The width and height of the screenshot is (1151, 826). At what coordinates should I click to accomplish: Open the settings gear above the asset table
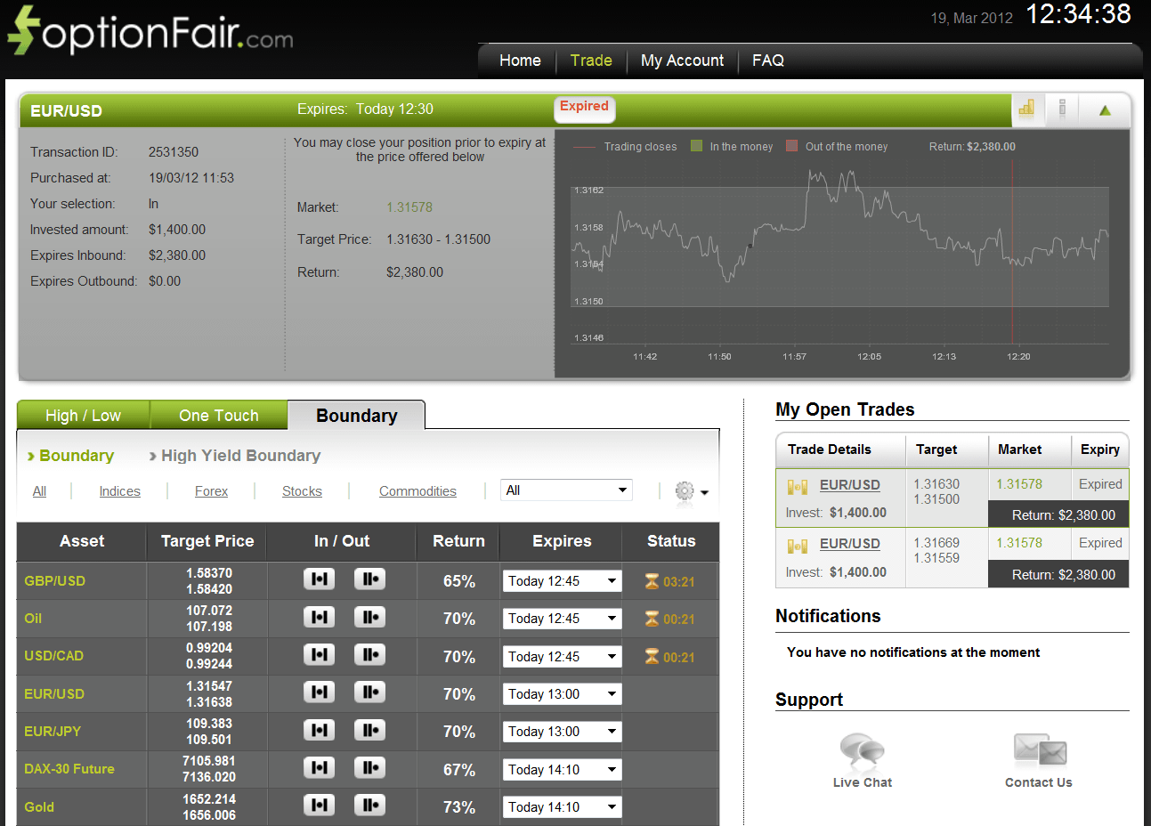point(684,490)
